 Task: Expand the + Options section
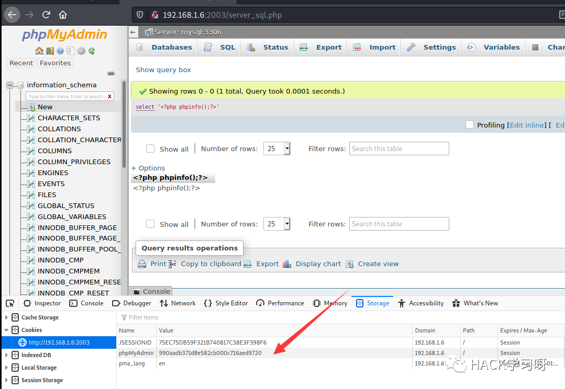coord(148,168)
